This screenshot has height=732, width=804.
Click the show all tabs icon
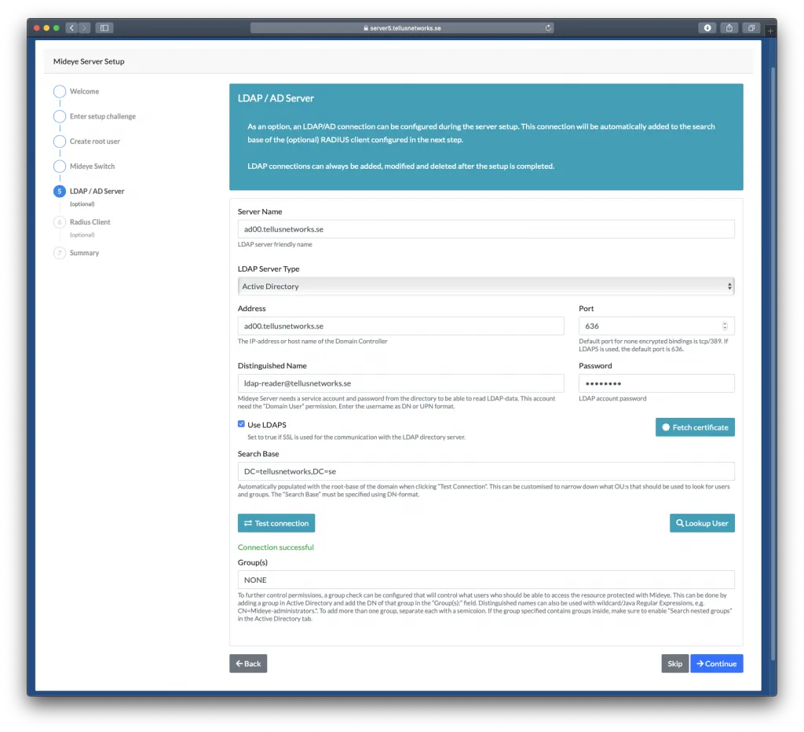(751, 27)
